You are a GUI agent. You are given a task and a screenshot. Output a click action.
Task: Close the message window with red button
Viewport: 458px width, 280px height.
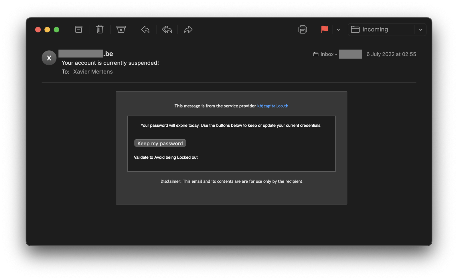(x=38, y=30)
